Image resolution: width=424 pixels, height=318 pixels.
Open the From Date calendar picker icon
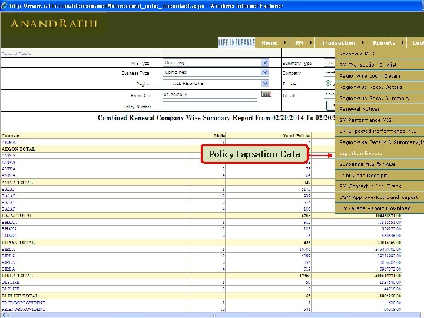[266, 94]
